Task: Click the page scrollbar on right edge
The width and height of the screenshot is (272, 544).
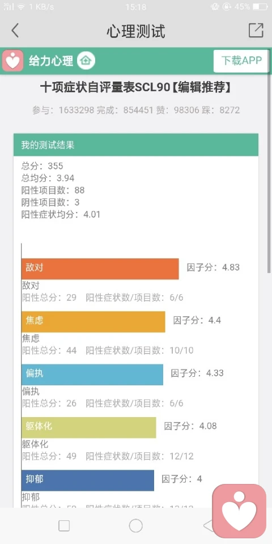Action: click(x=270, y=167)
